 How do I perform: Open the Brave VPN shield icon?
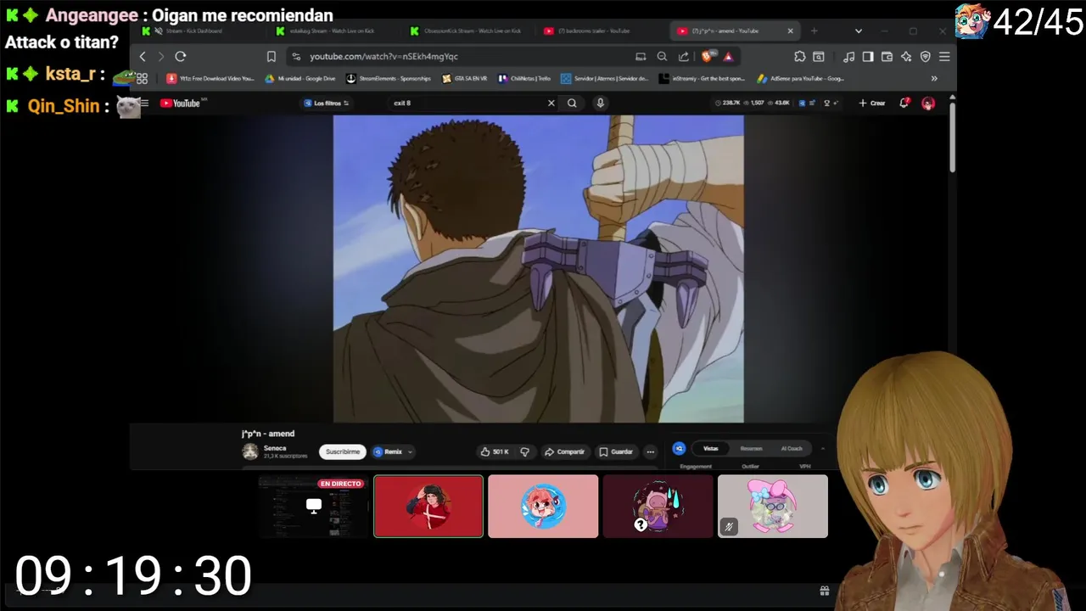926,57
